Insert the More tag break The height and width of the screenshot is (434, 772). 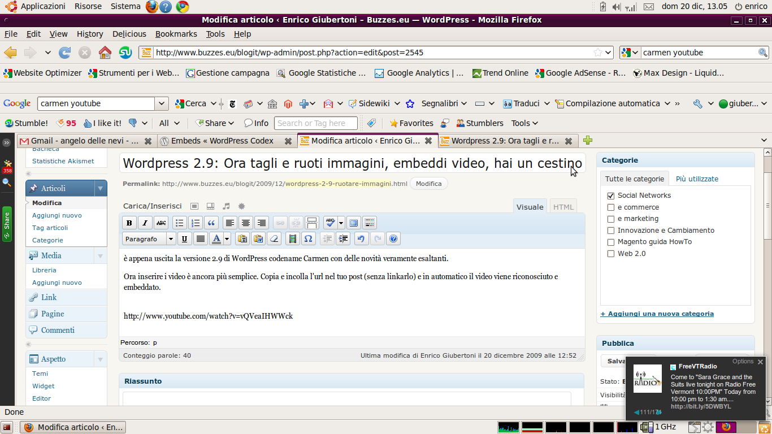click(312, 223)
